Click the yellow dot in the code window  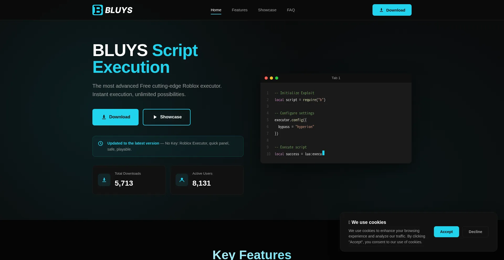(x=271, y=78)
